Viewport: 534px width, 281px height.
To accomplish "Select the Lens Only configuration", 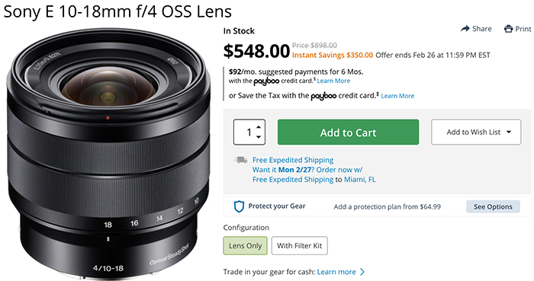I will point(245,246).
